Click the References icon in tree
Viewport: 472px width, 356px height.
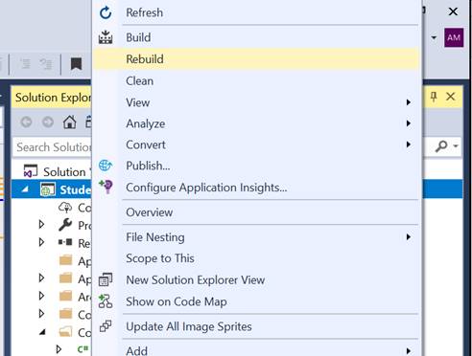pos(65,242)
